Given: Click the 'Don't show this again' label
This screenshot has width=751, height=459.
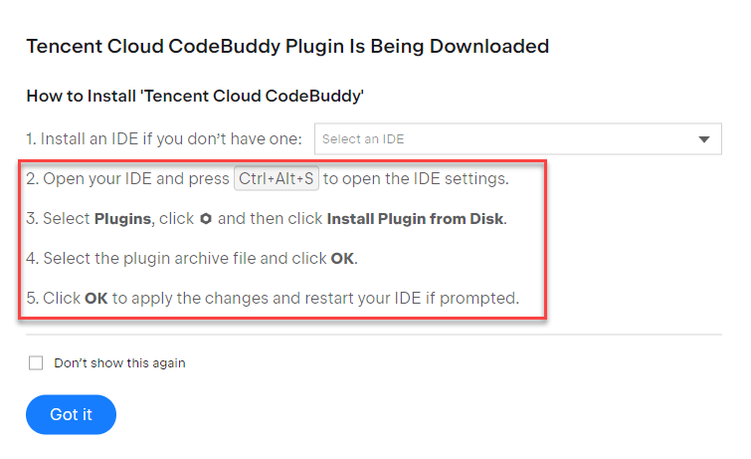Looking at the screenshot, I should (x=119, y=363).
